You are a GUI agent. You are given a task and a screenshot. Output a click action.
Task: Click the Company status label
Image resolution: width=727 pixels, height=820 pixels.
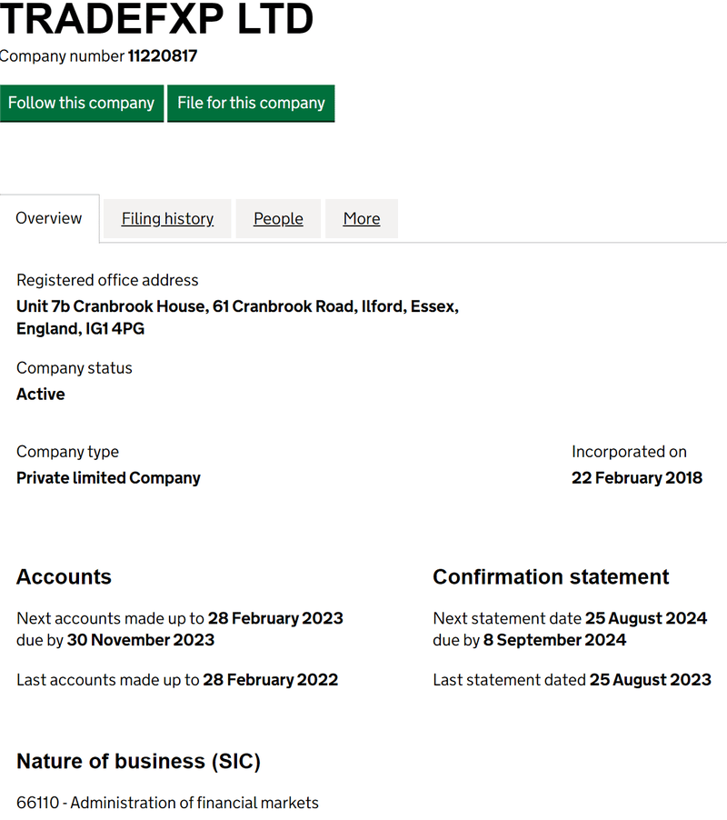pyautogui.click(x=75, y=368)
